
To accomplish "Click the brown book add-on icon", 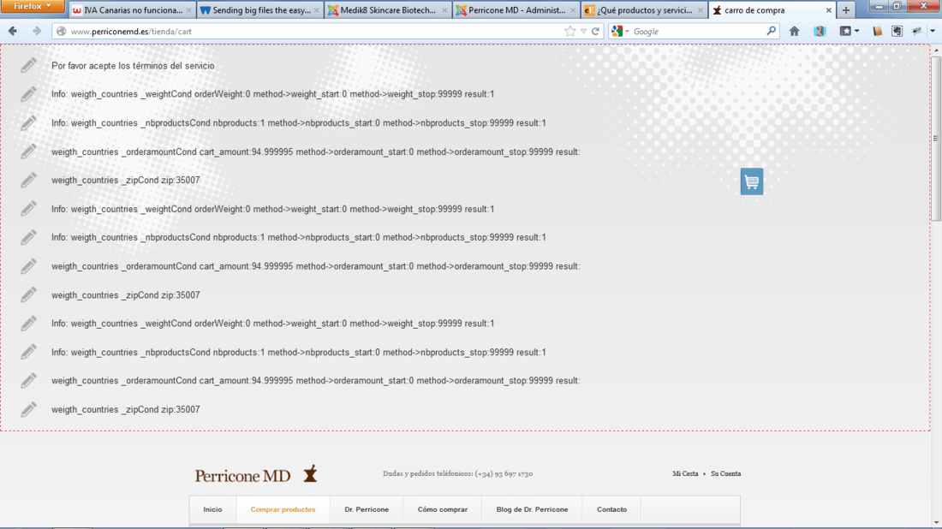I will (877, 31).
